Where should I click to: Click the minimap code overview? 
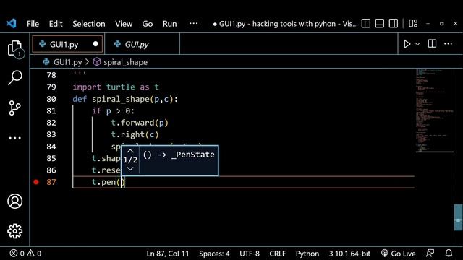click(x=434, y=110)
